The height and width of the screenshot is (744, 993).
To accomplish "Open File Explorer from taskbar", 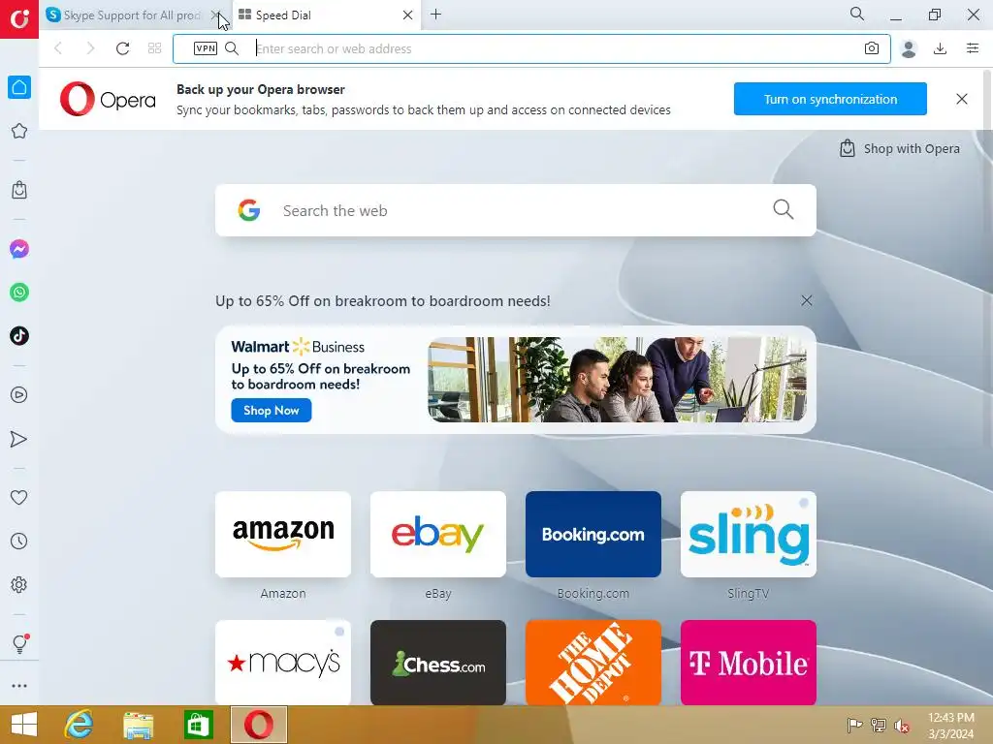I will pyautogui.click(x=139, y=725).
